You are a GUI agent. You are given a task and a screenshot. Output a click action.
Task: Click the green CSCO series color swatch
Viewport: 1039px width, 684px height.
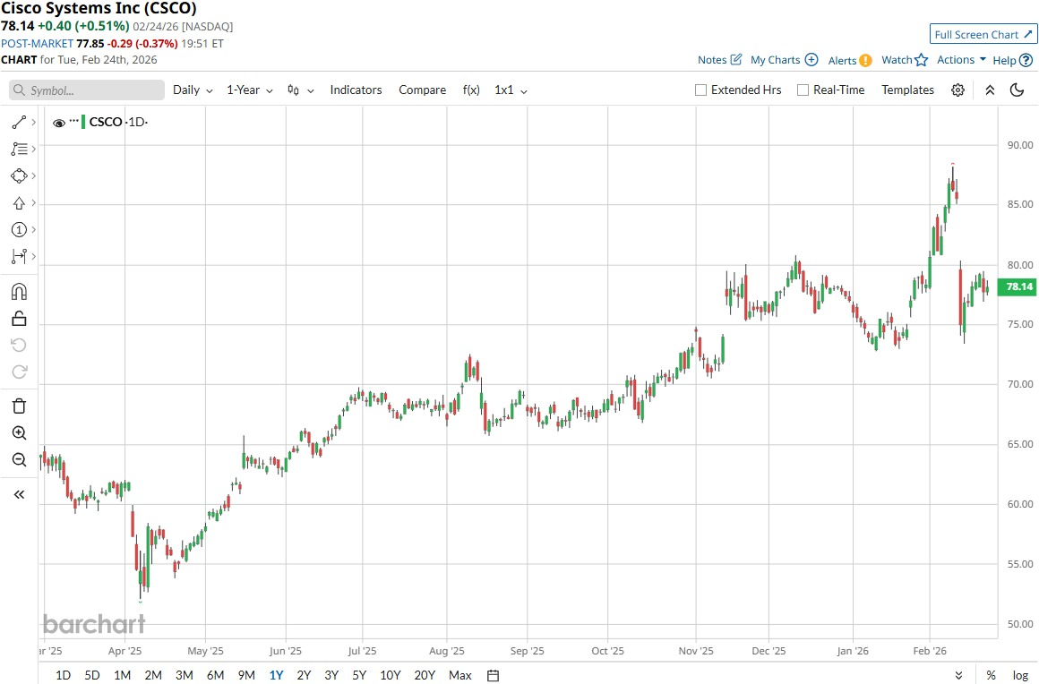click(83, 123)
